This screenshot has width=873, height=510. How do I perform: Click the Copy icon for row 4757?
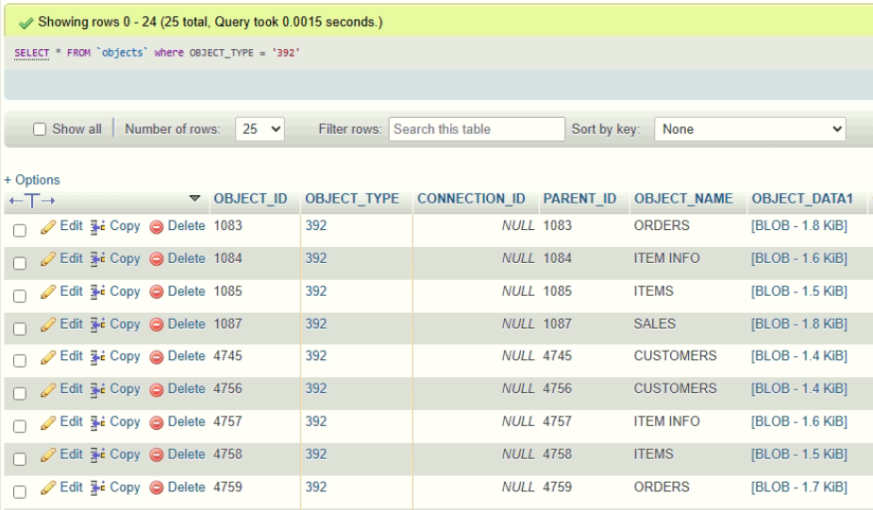click(97, 422)
